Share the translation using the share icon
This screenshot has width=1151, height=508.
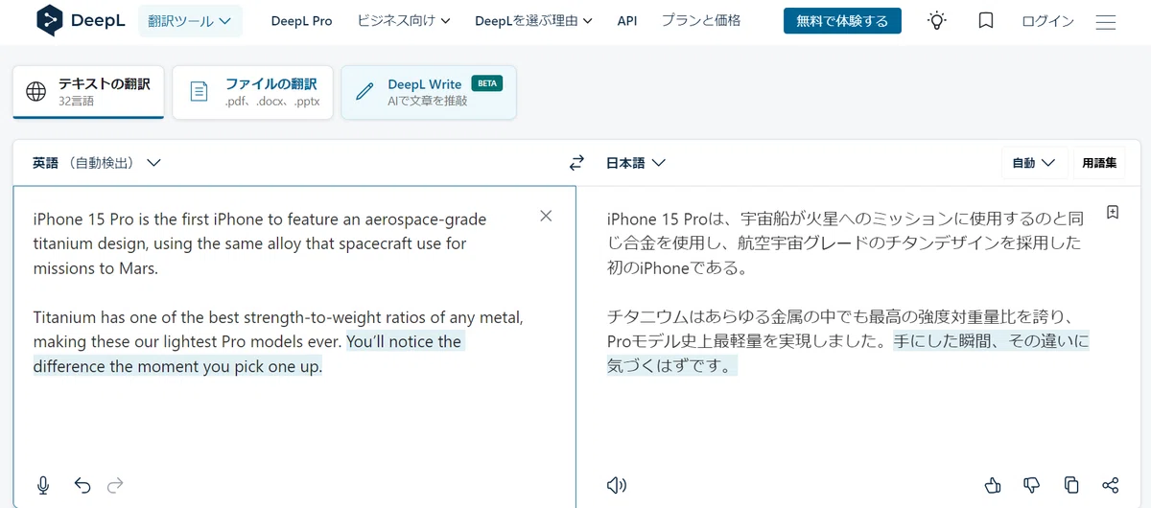pyautogui.click(x=1111, y=485)
